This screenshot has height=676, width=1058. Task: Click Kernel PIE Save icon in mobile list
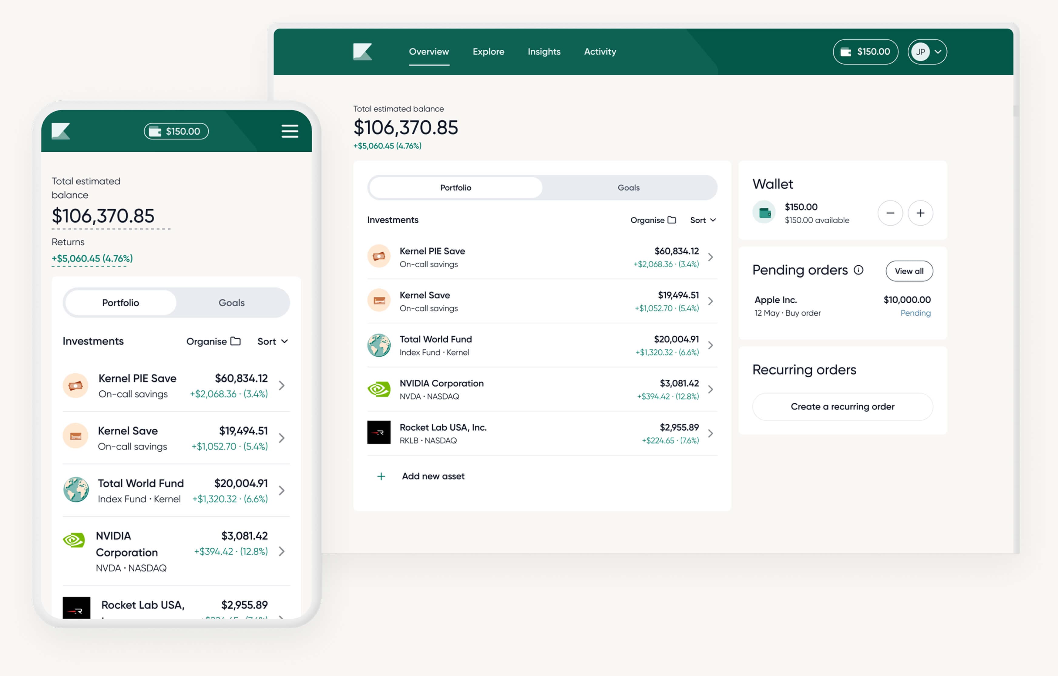coord(76,385)
